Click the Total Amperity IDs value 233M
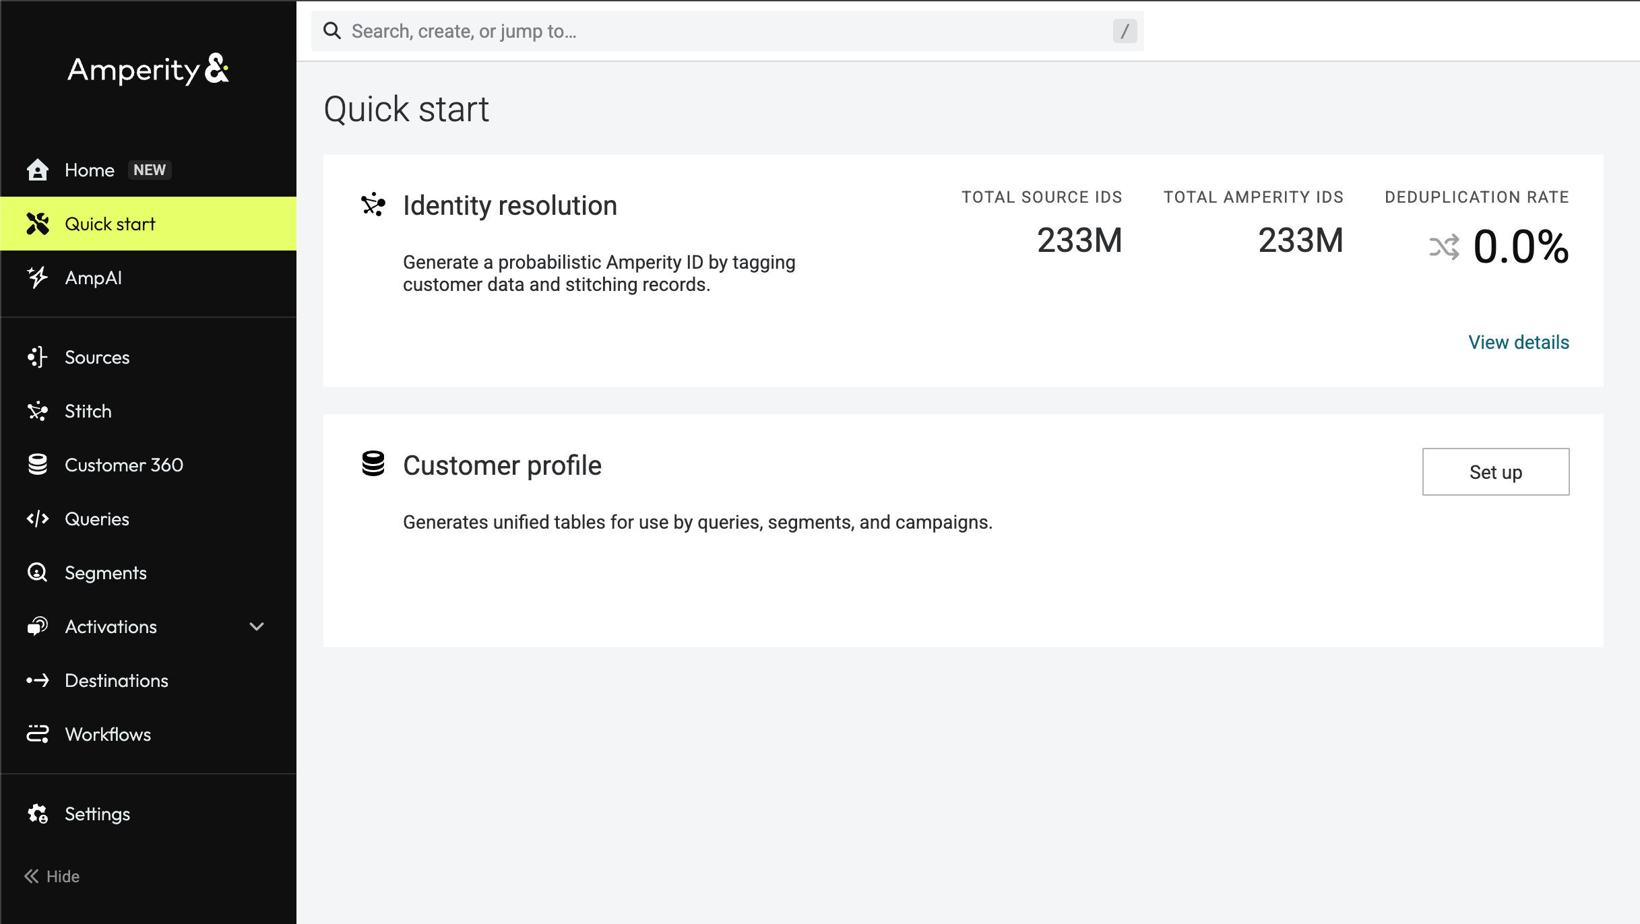 pyautogui.click(x=1300, y=240)
